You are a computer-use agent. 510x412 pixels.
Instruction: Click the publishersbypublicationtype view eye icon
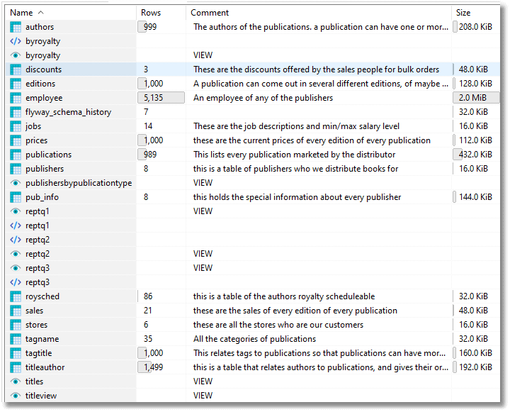[x=16, y=183]
